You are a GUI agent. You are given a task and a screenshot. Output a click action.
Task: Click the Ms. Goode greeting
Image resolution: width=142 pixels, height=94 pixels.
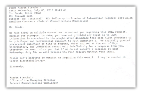click(16, 27)
